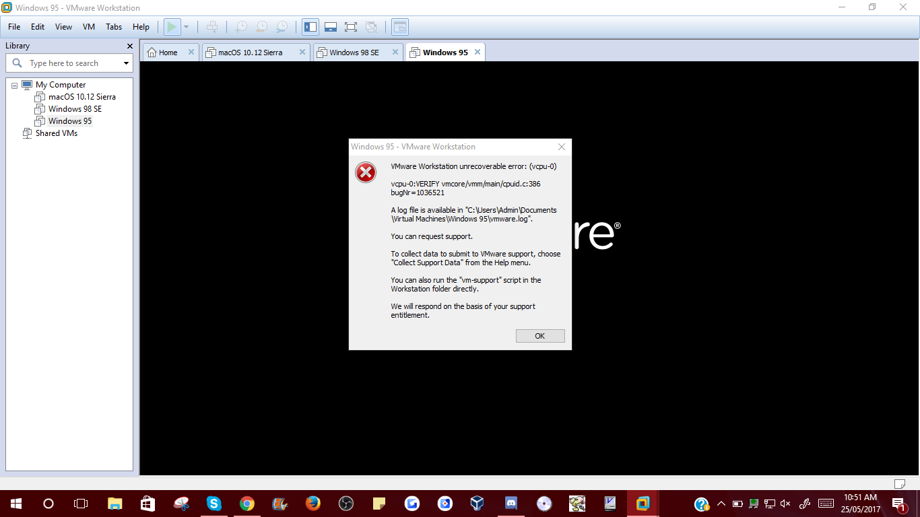Screen dimensions: 920x517
Task: Close the macOS 10.12 Sierra tab
Action: point(302,52)
